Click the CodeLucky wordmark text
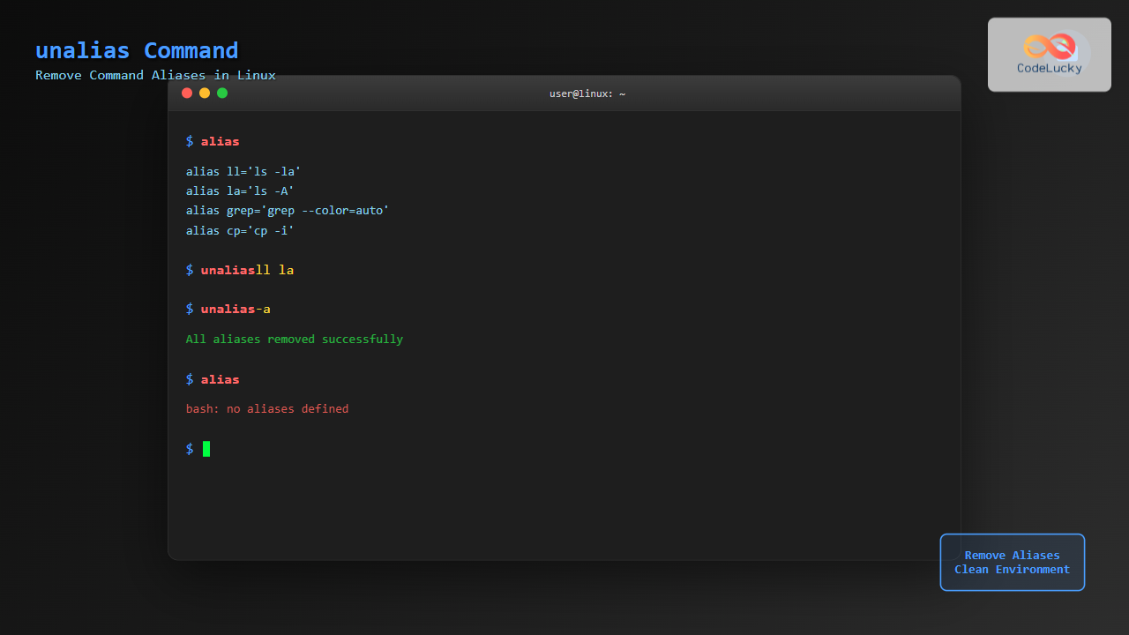Screen dimensions: 1129x635 (1049, 68)
